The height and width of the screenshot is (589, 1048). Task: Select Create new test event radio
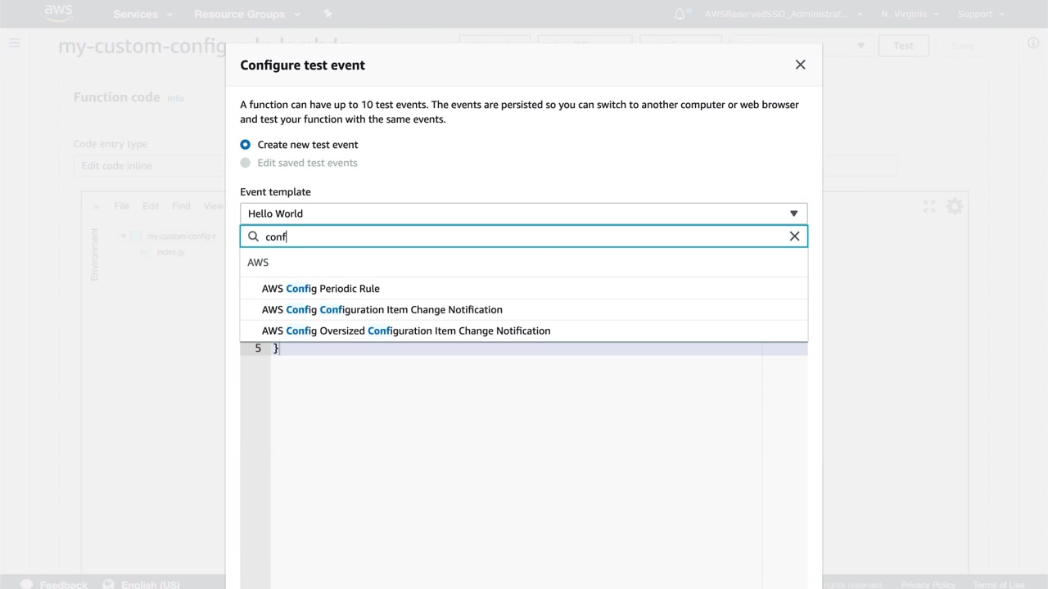tap(246, 145)
